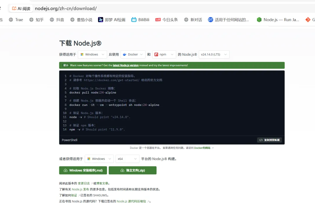Click the docker pull node:24-alpine line

click(93, 92)
